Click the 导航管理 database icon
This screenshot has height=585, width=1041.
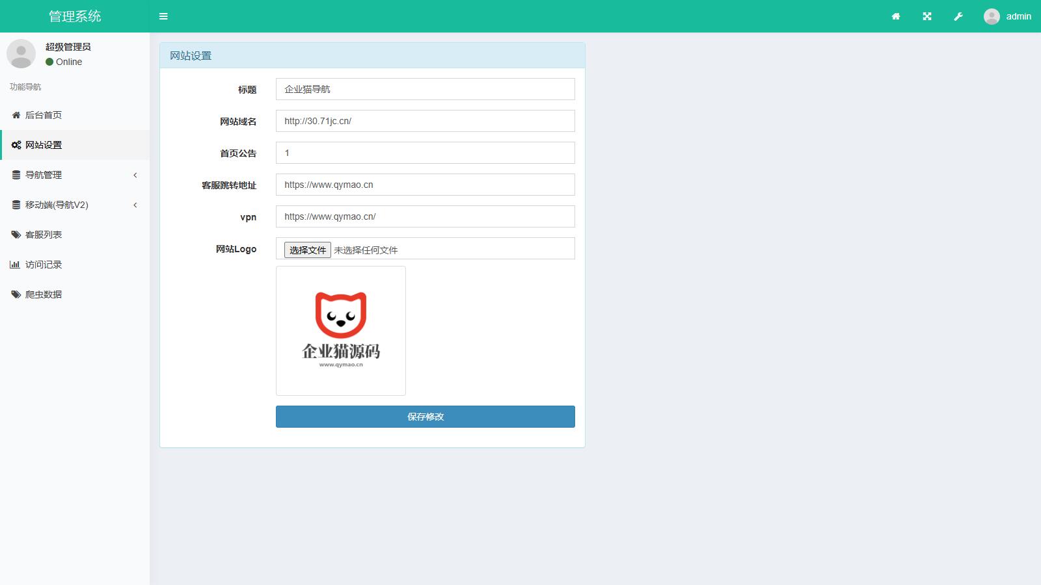click(x=16, y=175)
